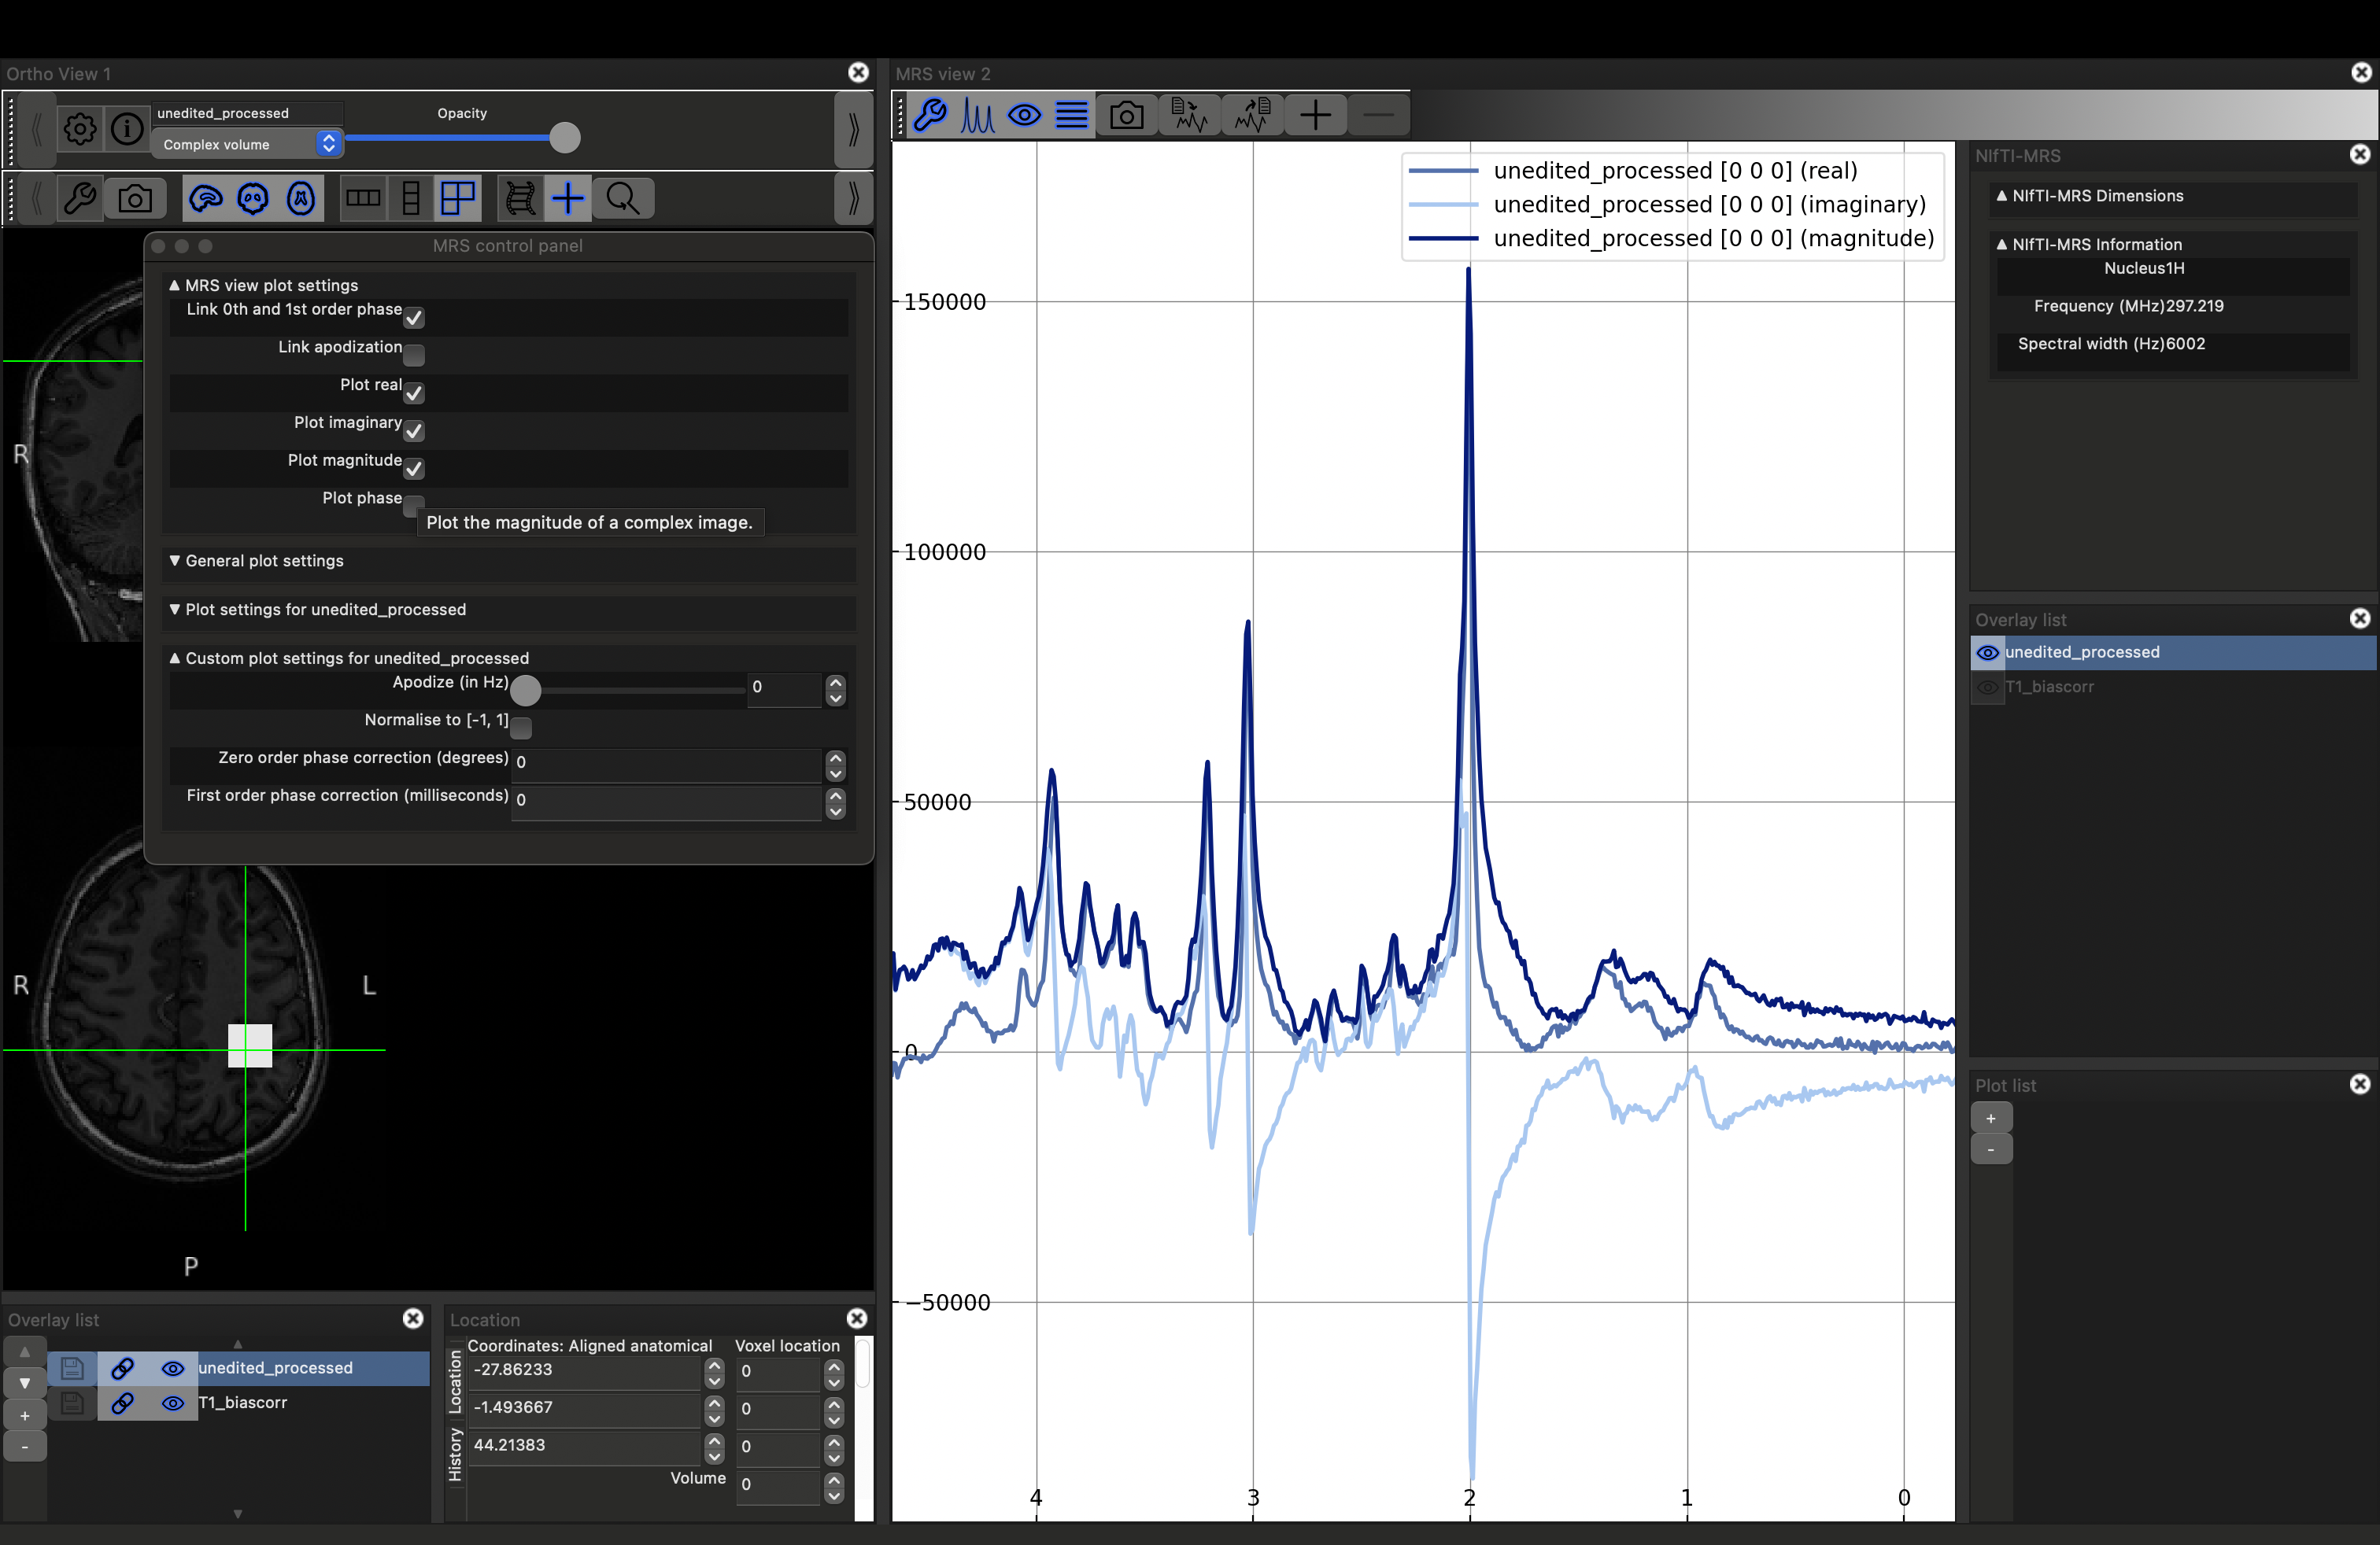Click the MRS spectrum peaks toolbar icon
The image size is (2380, 1545).
pyautogui.click(x=977, y=116)
